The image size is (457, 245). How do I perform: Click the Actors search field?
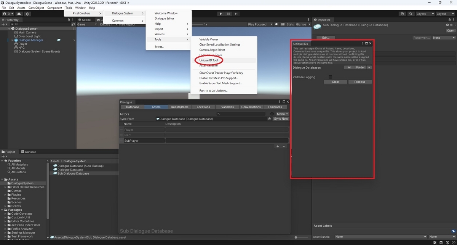(241, 114)
